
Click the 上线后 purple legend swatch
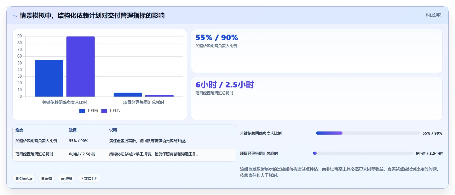[104, 111]
